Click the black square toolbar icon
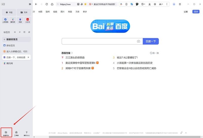The width and height of the screenshot is (203, 138). pyautogui.click(x=137, y=4)
